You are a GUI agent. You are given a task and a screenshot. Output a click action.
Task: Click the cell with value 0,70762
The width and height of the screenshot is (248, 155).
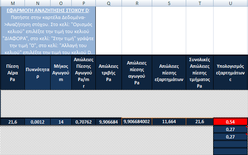tap(83, 122)
